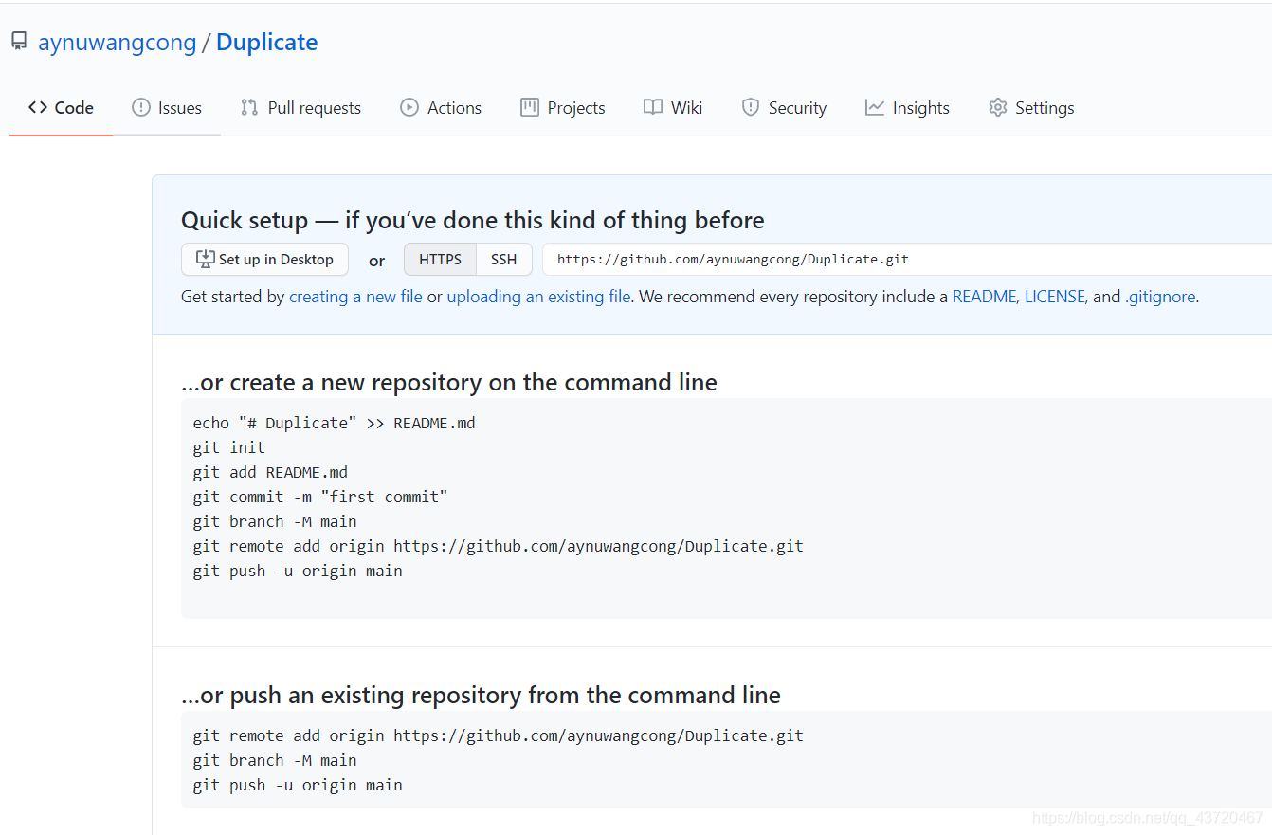Click git remote add origin in existing repository block
Image resolution: width=1272 pixels, height=835 pixels.
(498, 735)
